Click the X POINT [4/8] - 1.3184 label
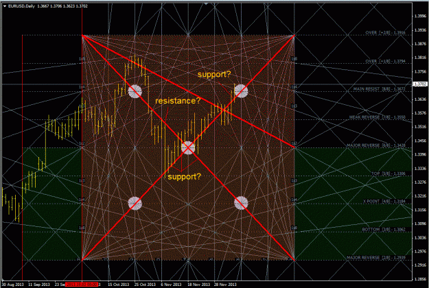The width and height of the screenshot is (429, 288). 384,202
